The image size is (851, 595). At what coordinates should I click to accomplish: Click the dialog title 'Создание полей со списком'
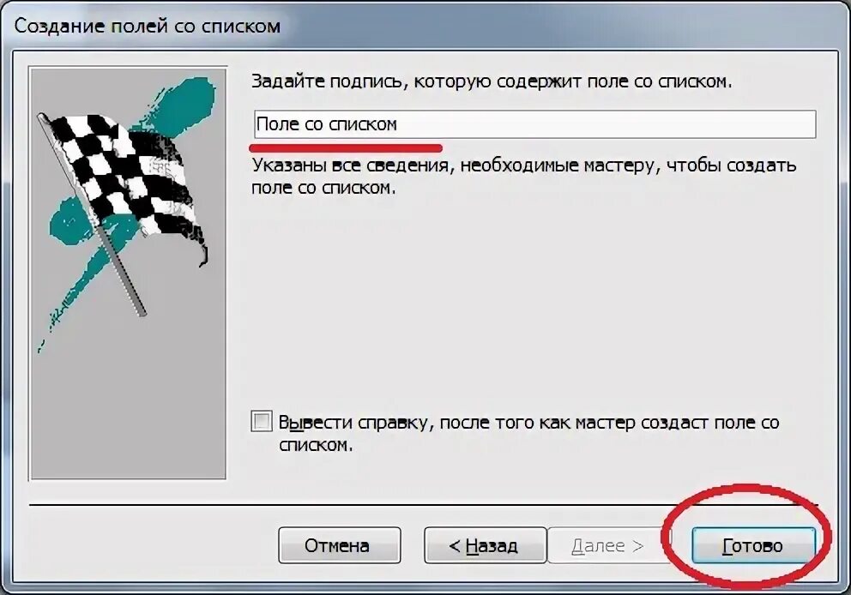147,26
